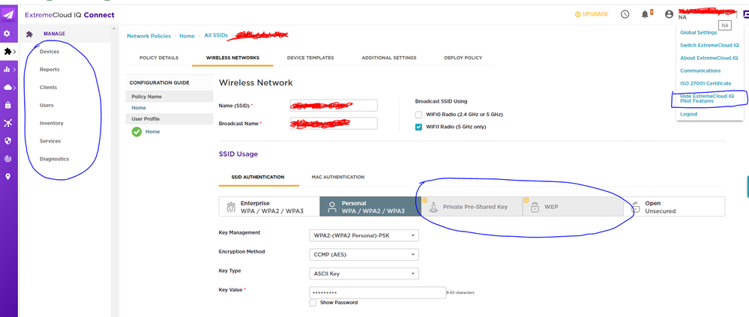This screenshot has height=317, width=749.
Task: Click the Broadcast Name input field
Action: point(334,123)
